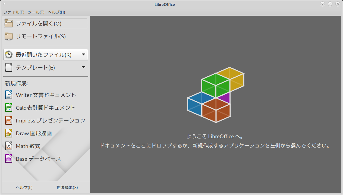Close the LibreOffice window
The height and width of the screenshot is (195, 343).
pos(338,4)
